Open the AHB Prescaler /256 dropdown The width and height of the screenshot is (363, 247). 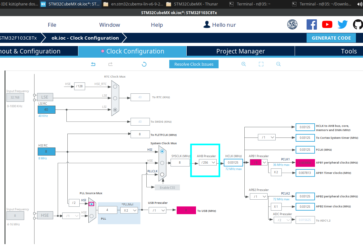point(208,163)
